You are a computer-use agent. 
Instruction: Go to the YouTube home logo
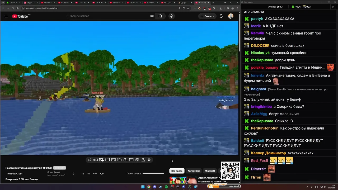tap(20, 16)
